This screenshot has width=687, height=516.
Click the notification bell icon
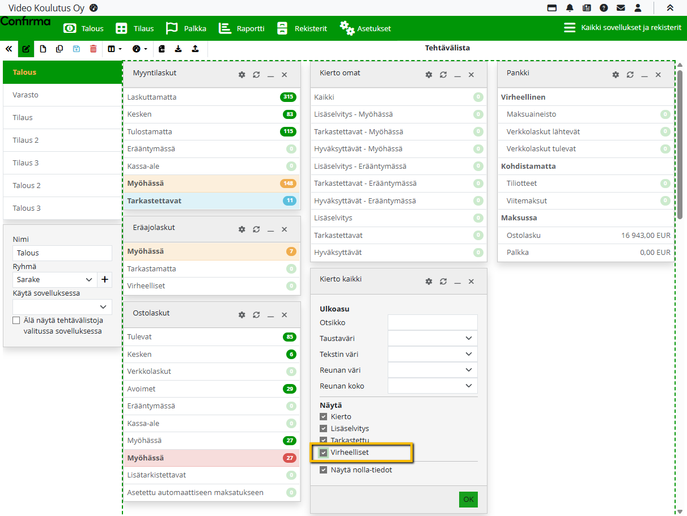pyautogui.click(x=570, y=8)
